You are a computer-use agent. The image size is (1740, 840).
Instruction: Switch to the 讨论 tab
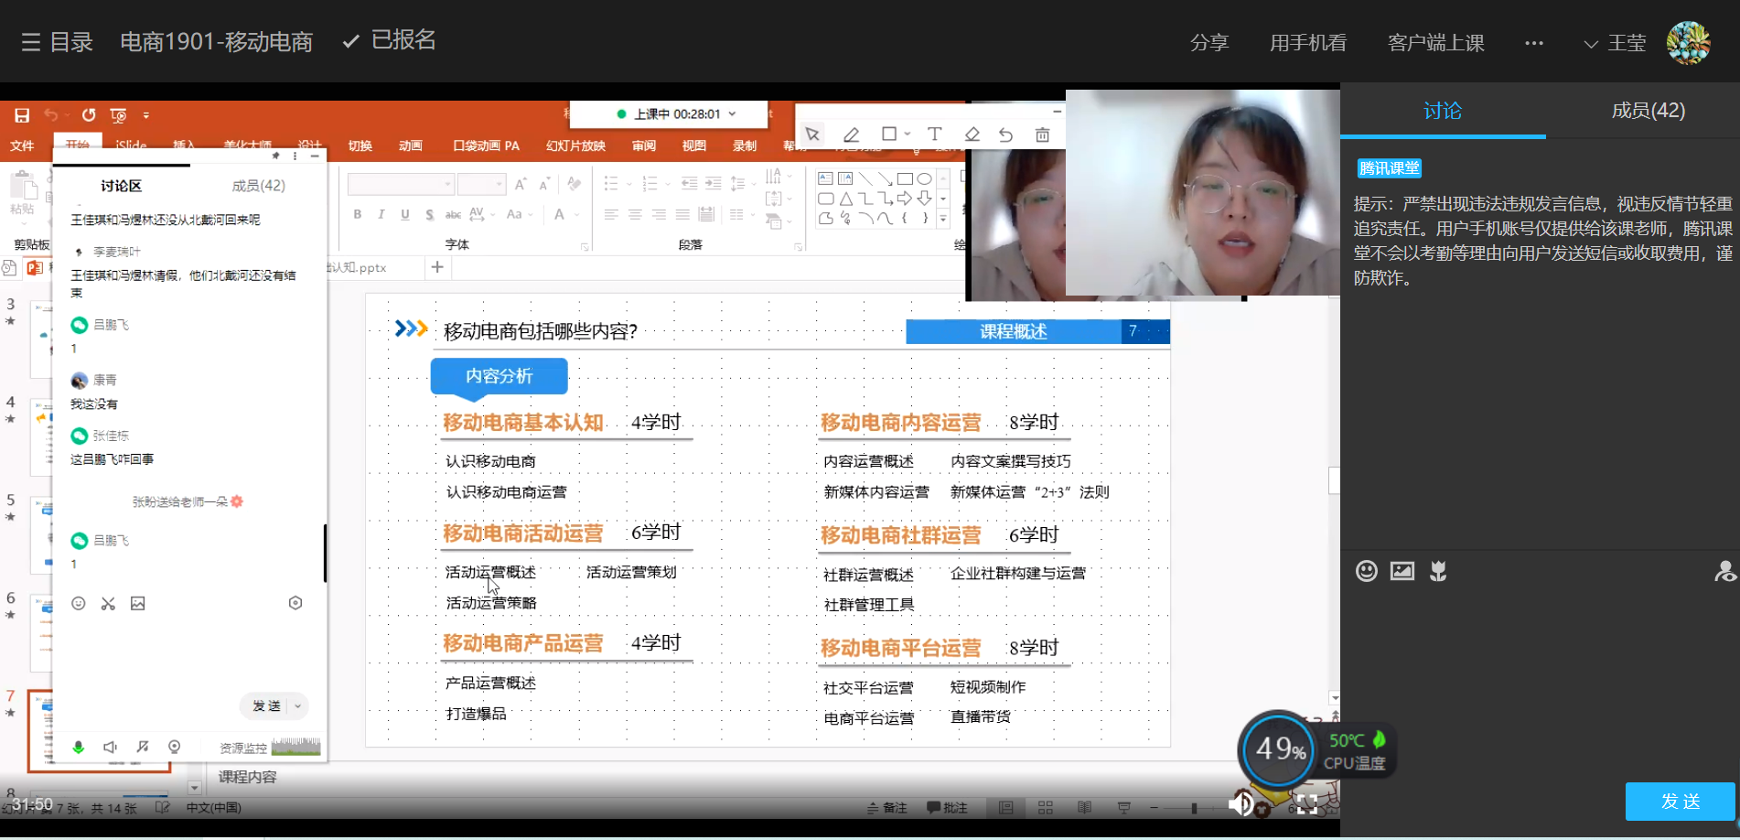1442,111
